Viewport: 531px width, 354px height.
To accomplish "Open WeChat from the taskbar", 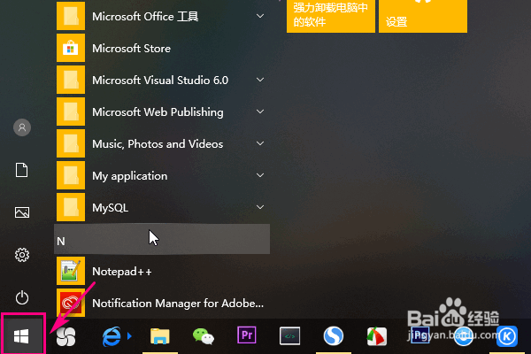I will click(204, 336).
